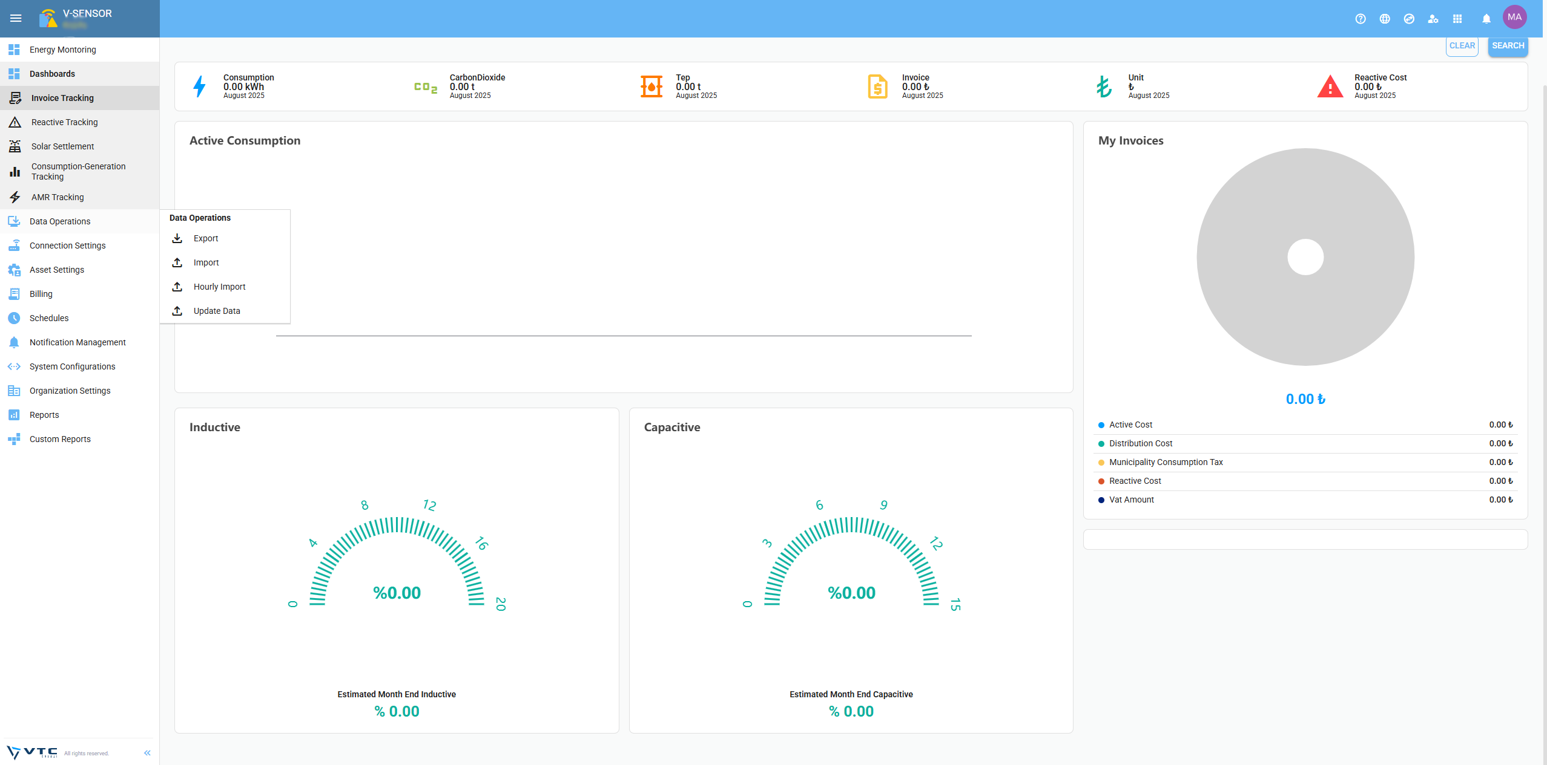
Task: Select Hourly Import from Data Operations
Action: coord(219,287)
